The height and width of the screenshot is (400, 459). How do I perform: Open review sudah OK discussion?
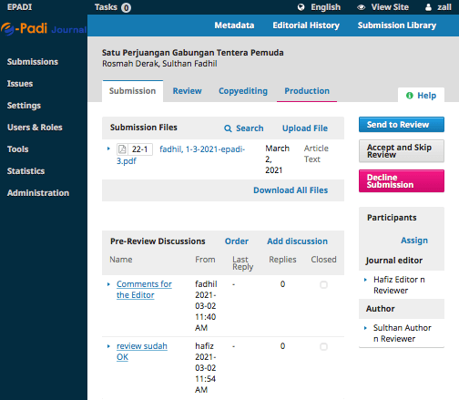[x=142, y=352]
